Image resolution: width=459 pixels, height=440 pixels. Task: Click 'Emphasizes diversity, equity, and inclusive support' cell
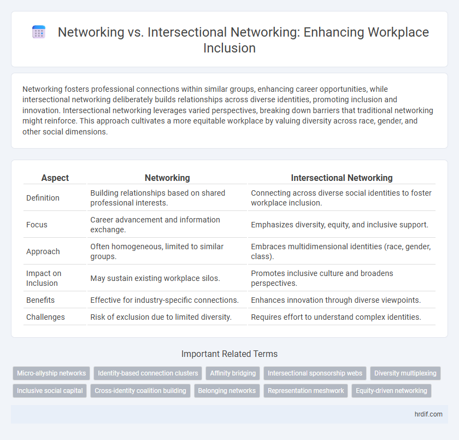pyautogui.click(x=342, y=225)
